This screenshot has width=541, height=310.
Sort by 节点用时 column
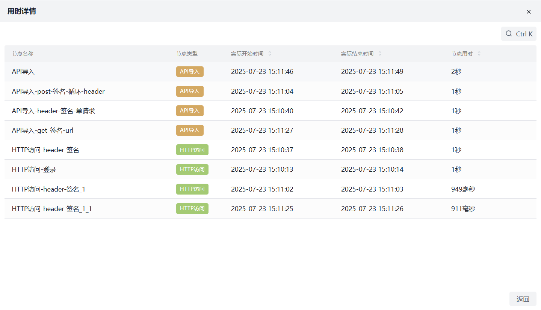click(479, 54)
